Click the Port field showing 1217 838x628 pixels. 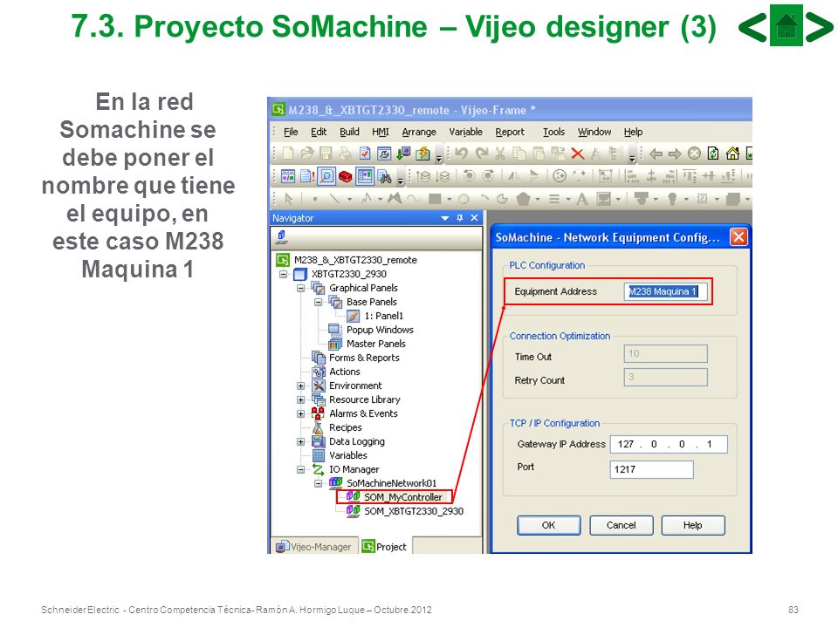[651, 469]
